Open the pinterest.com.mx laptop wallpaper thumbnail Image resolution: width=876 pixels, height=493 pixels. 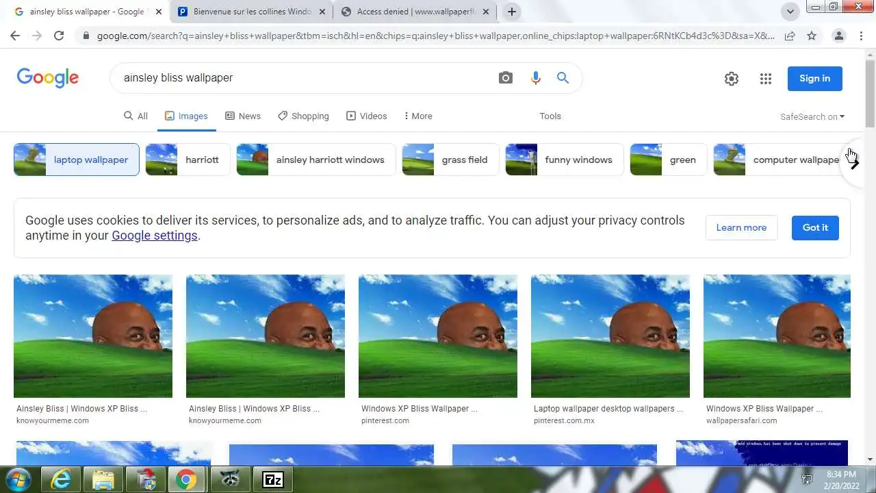click(x=610, y=336)
